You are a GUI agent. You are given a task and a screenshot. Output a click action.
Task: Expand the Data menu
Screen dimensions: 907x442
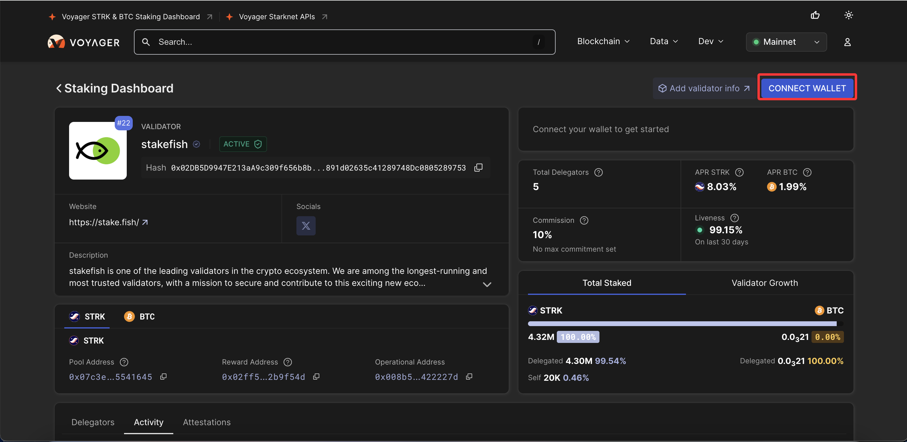664,41
